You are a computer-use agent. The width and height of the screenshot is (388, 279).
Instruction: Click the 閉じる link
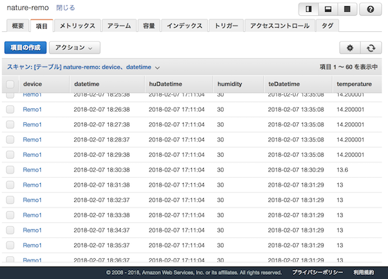coord(66,8)
